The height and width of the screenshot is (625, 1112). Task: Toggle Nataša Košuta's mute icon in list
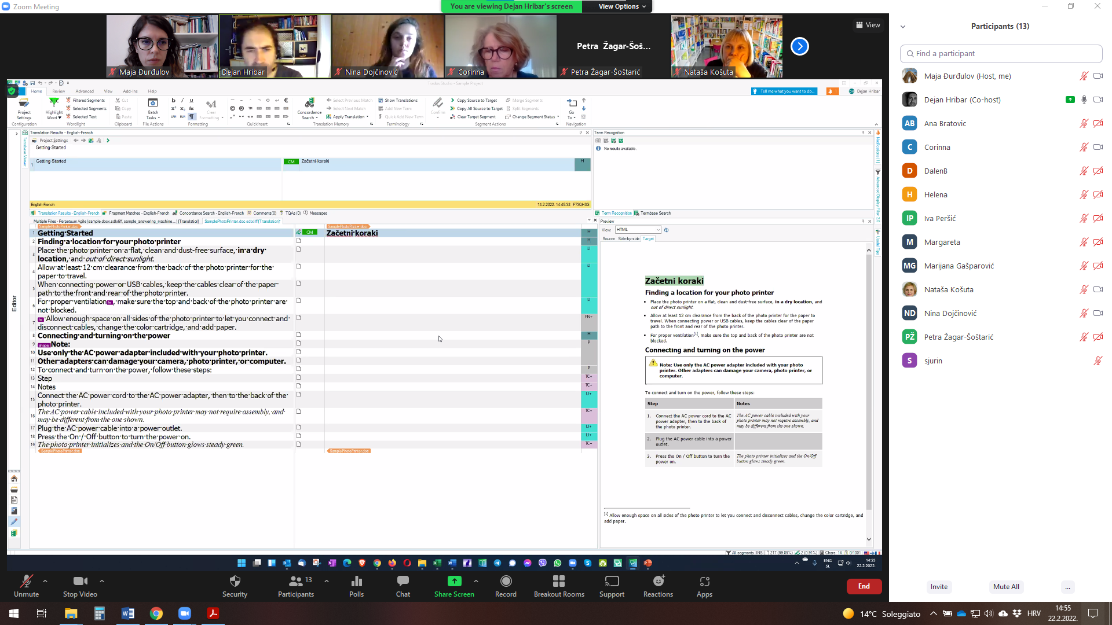1084,289
